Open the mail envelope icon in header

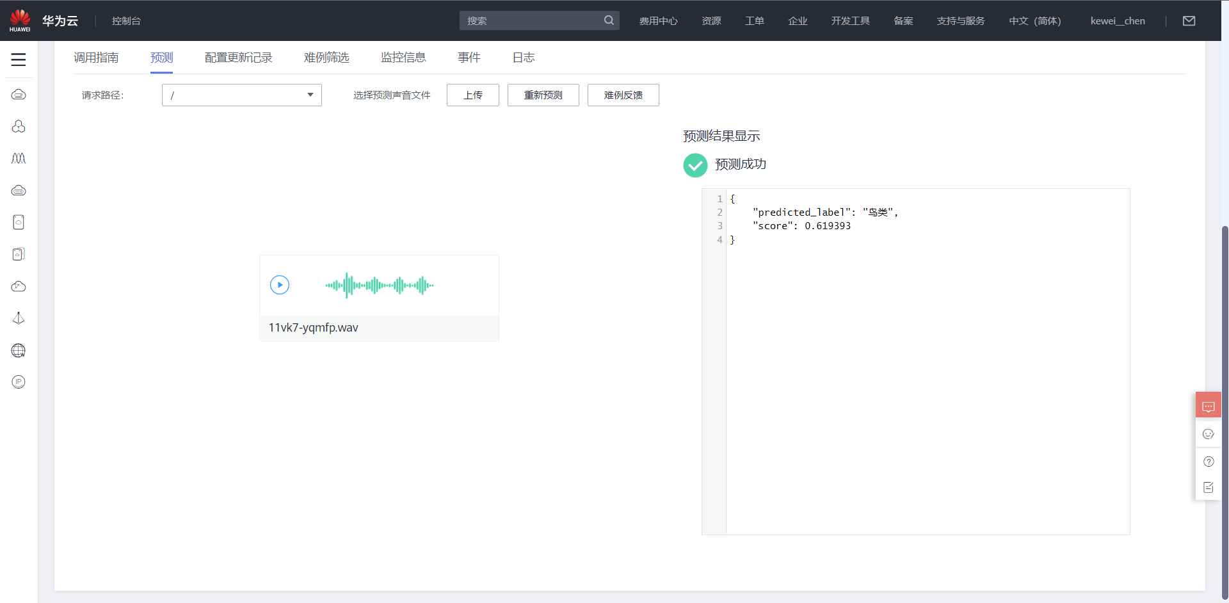click(1189, 21)
